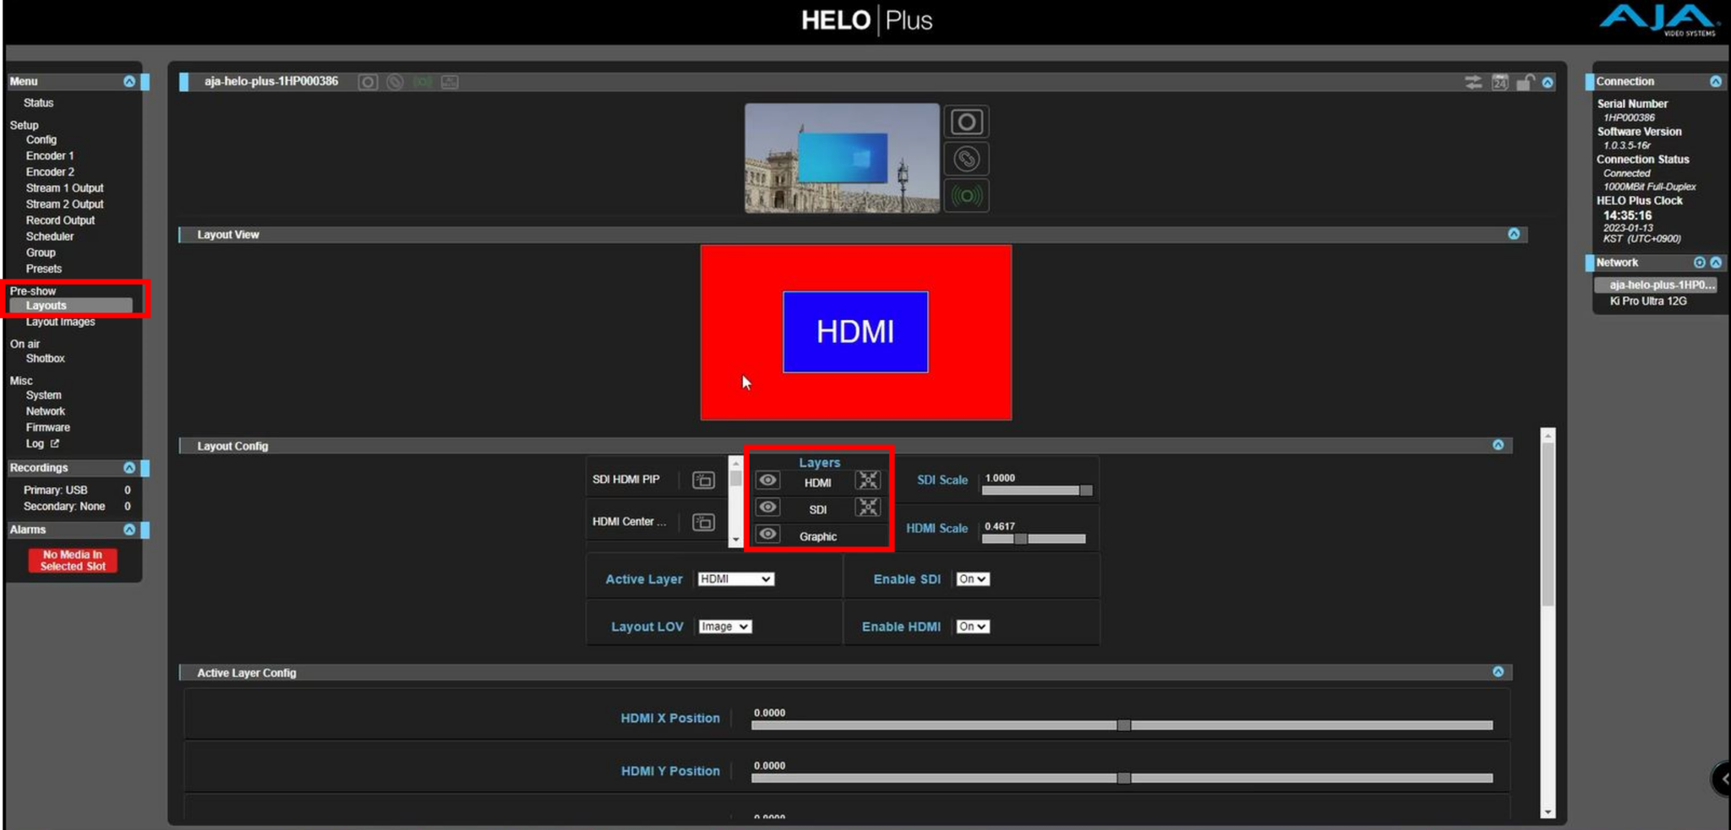Click the green streaming status icon
Image resolution: width=1731 pixels, height=830 pixels.
point(966,195)
